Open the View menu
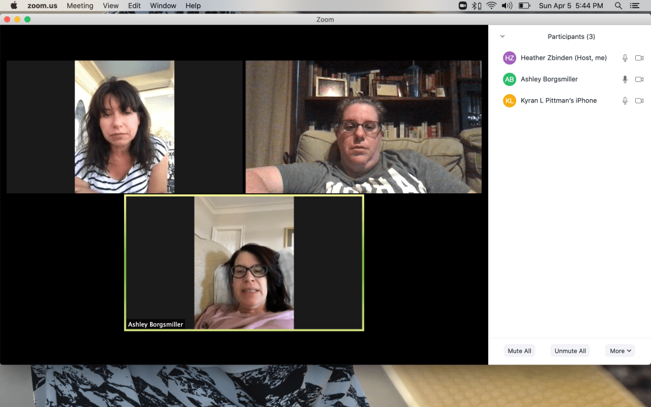 [x=111, y=6]
